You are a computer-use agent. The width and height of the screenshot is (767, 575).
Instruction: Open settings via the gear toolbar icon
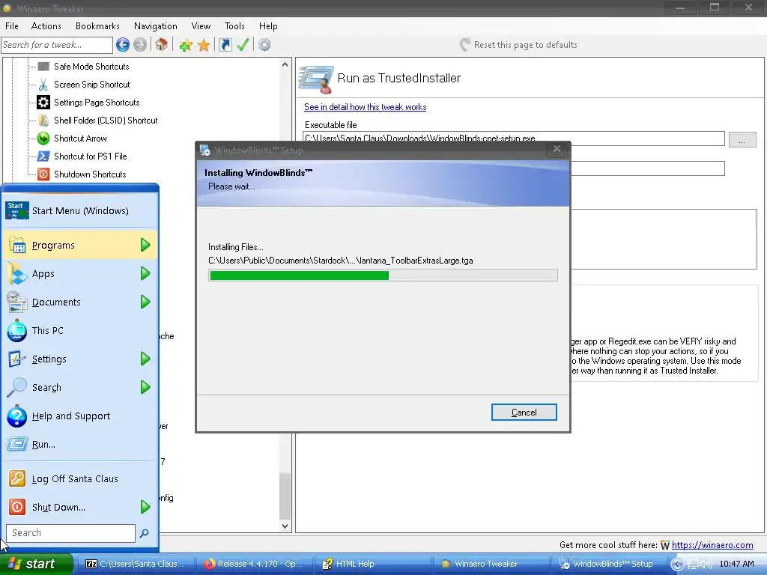(x=264, y=45)
